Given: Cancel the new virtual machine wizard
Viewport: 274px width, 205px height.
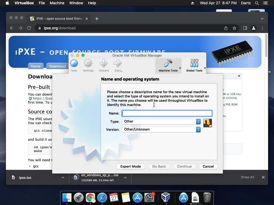Looking at the screenshot, I should coord(208,167).
